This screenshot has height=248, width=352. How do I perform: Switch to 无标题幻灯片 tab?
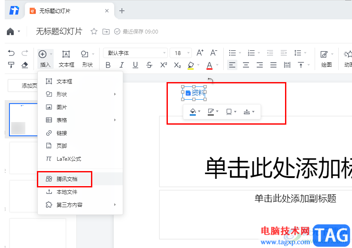click(x=70, y=11)
